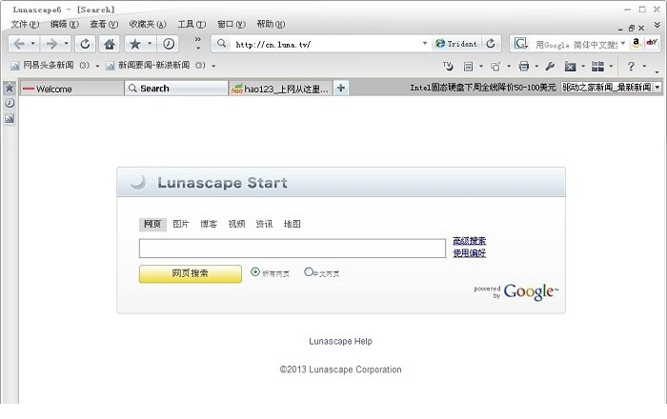Open the Lunascape Help link

click(340, 341)
